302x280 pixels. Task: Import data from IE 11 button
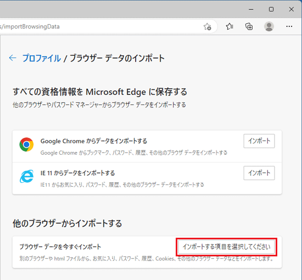259,173
